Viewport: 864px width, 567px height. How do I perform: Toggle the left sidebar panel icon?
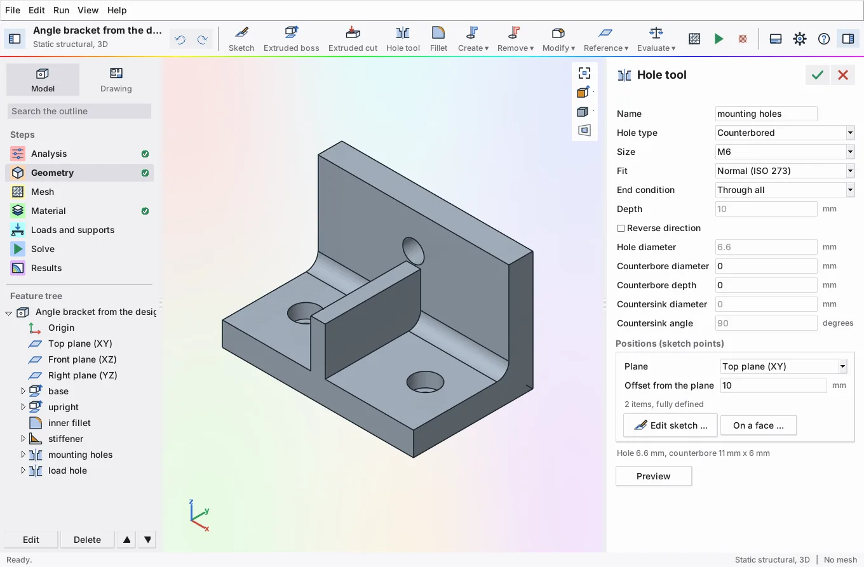click(15, 39)
